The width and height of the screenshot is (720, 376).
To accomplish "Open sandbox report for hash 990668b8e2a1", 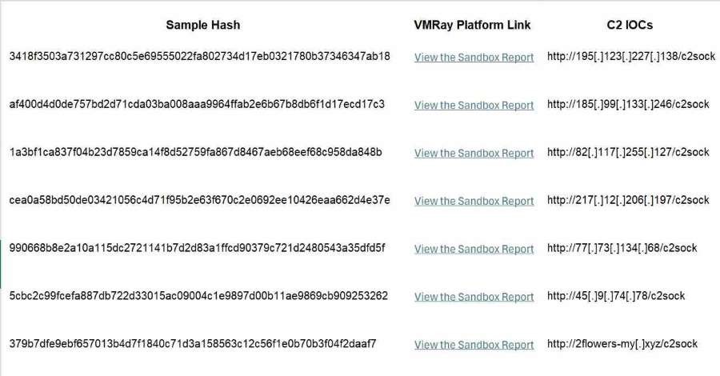I will click(x=474, y=249).
